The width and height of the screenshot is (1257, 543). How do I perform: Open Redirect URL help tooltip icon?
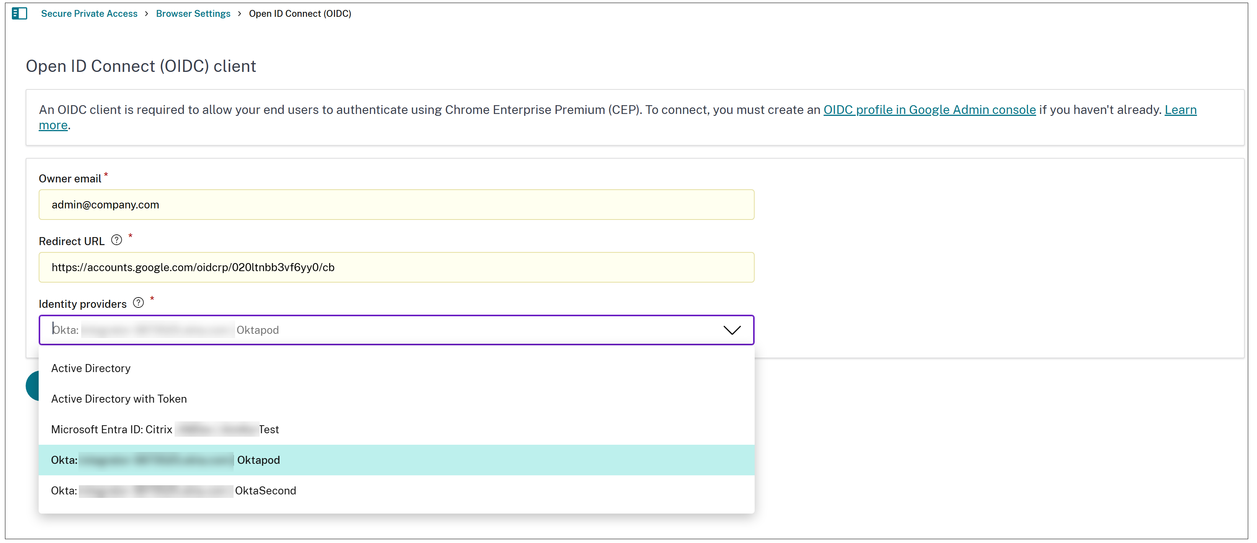pos(117,240)
